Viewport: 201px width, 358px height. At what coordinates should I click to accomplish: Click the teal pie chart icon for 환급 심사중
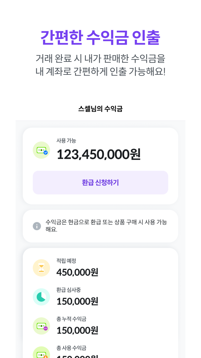41,297
